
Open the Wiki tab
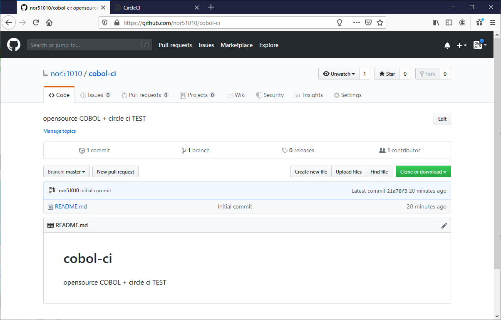click(x=236, y=95)
